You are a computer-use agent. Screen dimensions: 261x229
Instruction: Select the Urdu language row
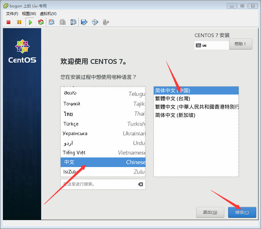tap(103, 143)
